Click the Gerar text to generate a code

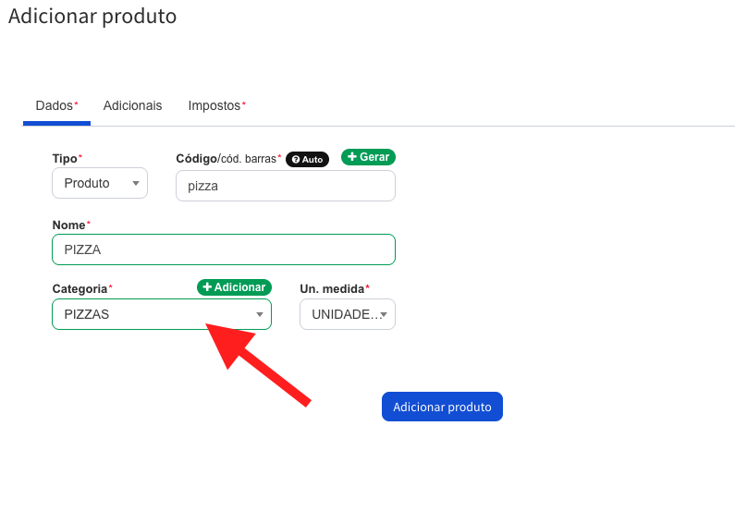(374, 157)
